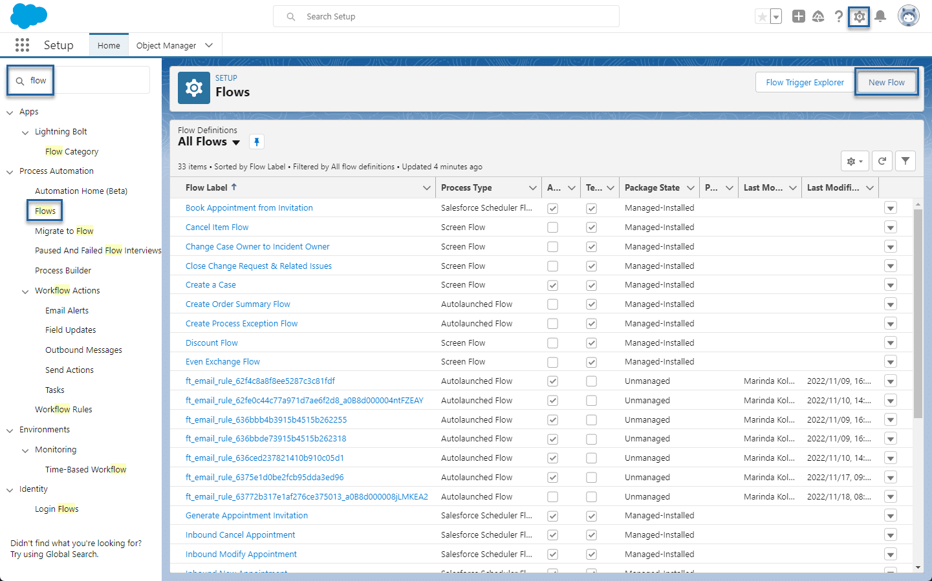Open the App Launcher waffle icon

click(22, 45)
